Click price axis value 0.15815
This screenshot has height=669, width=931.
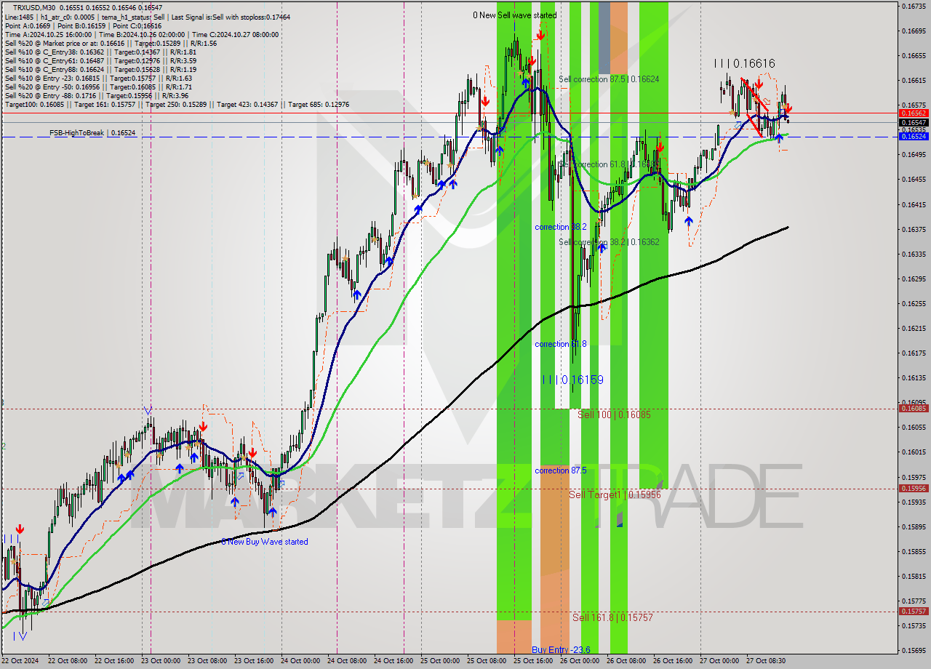point(914,577)
